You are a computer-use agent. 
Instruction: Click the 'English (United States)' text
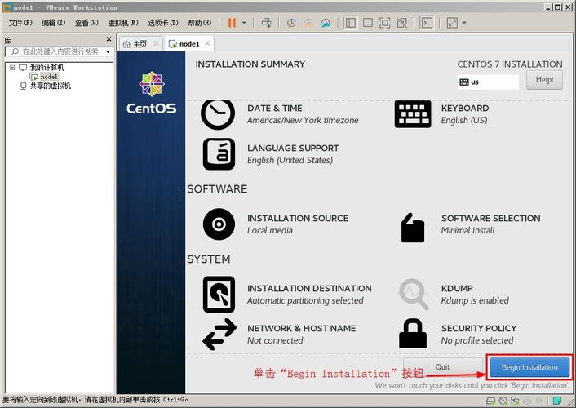(290, 160)
